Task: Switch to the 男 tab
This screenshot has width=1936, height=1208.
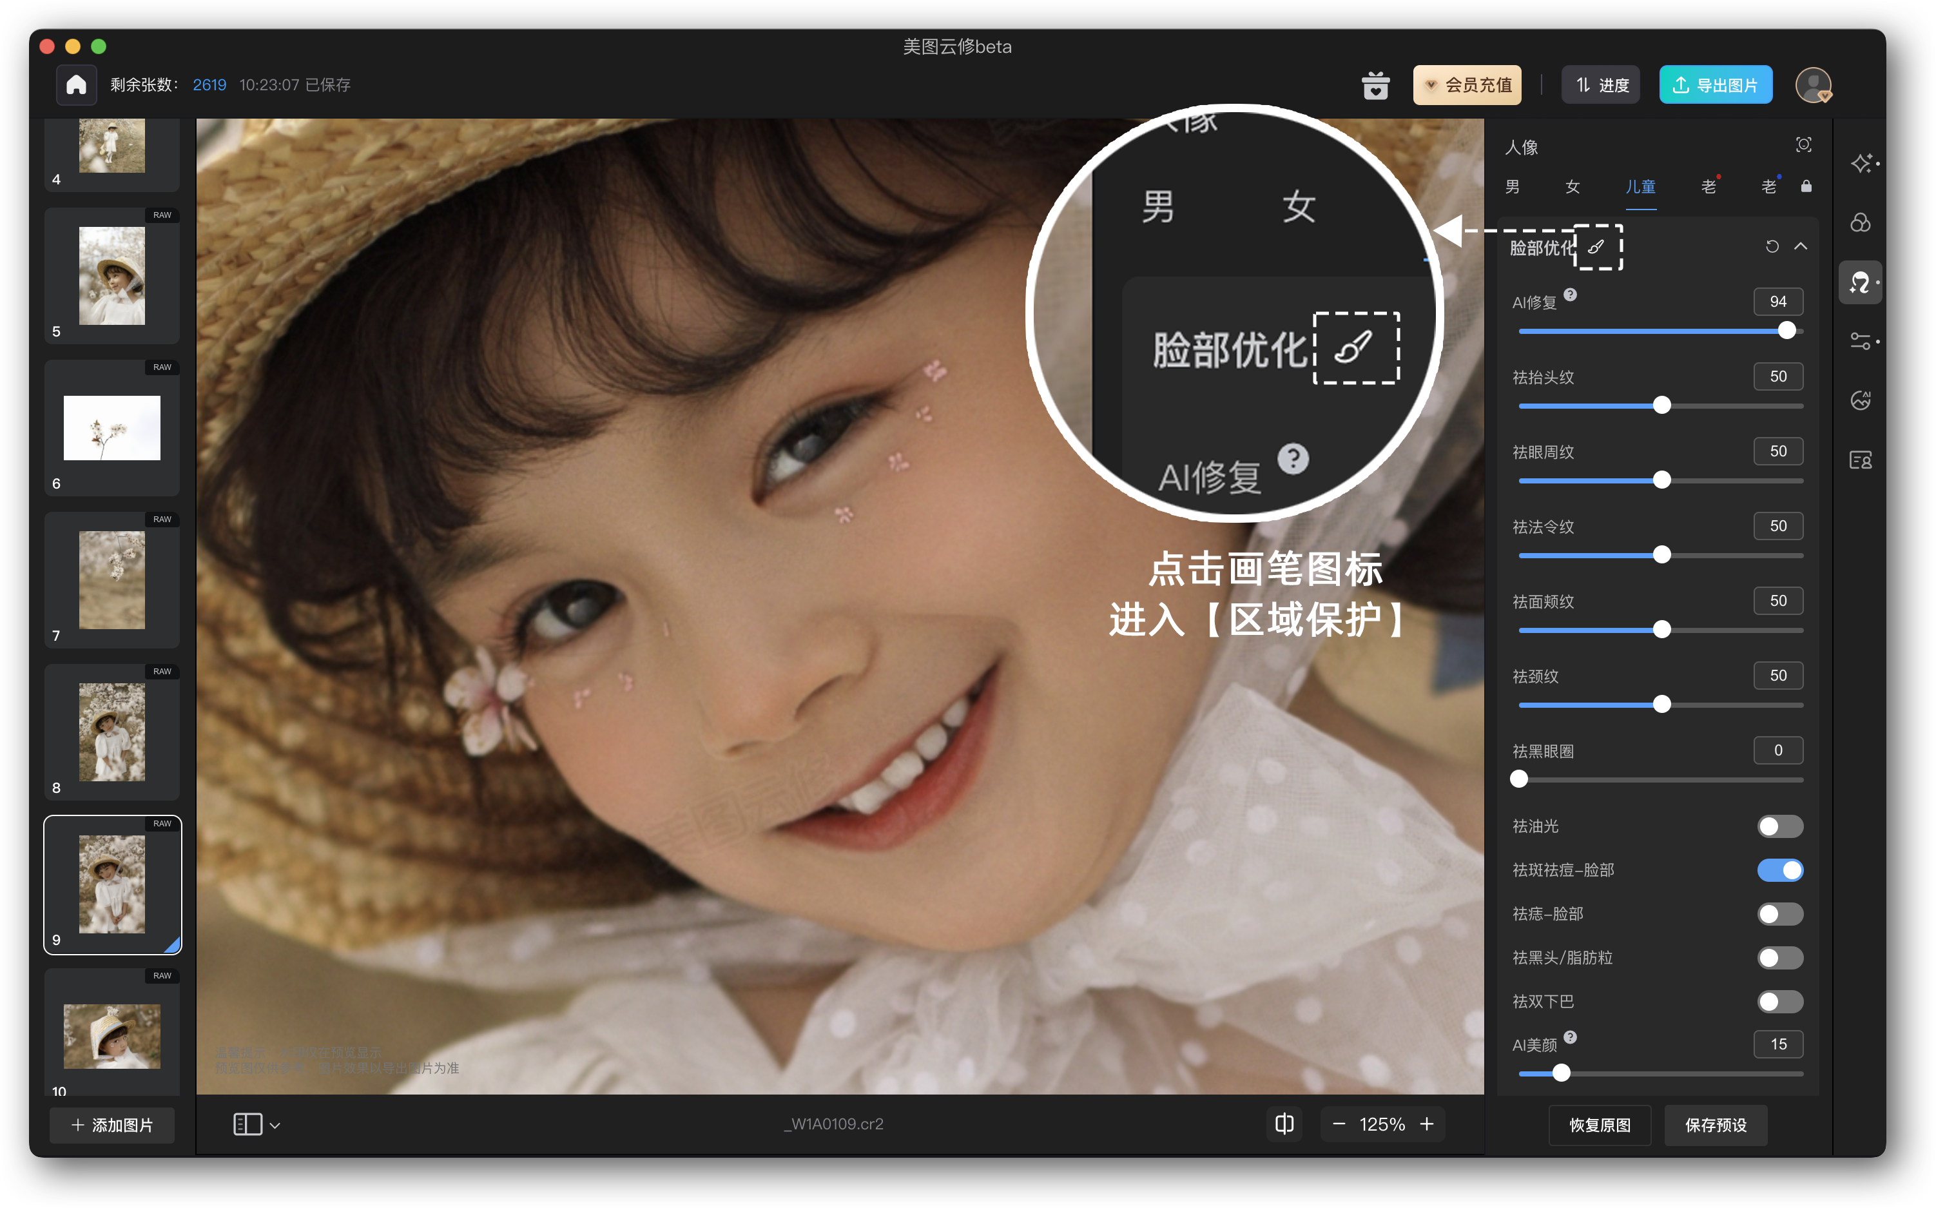Action: pyautogui.click(x=1512, y=186)
